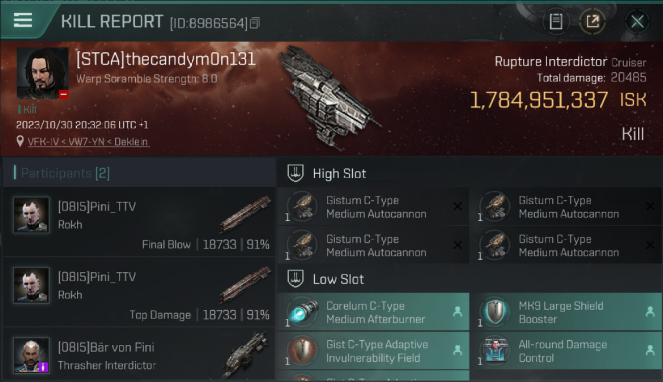View Pini_TTV top damage entry
663x382 pixels.
click(x=139, y=292)
